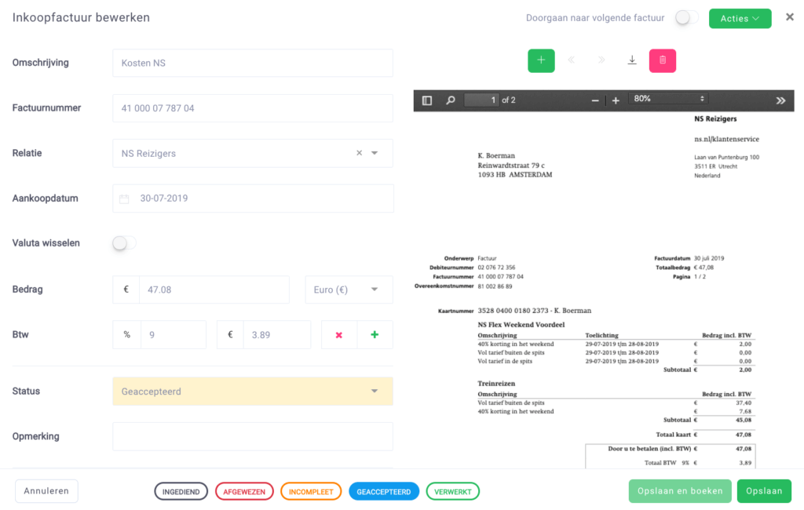Click 'Reinwardtstraat 79 c' address line
Screen dimensions: 804x510
[511, 165]
